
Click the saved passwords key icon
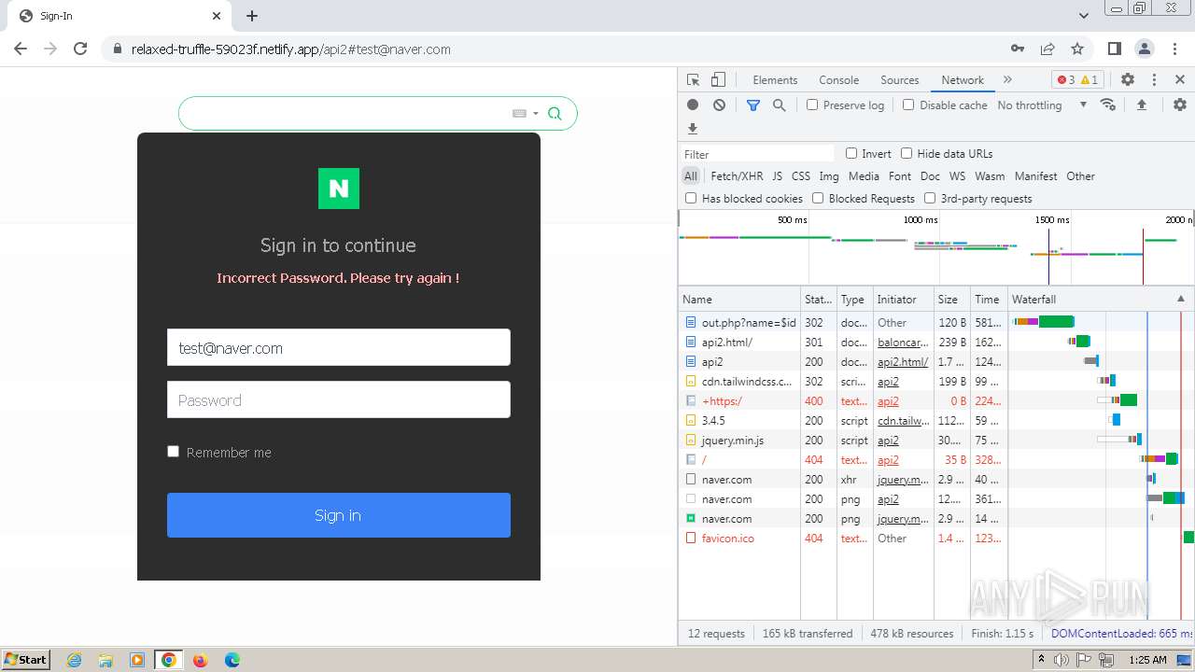point(1018,49)
